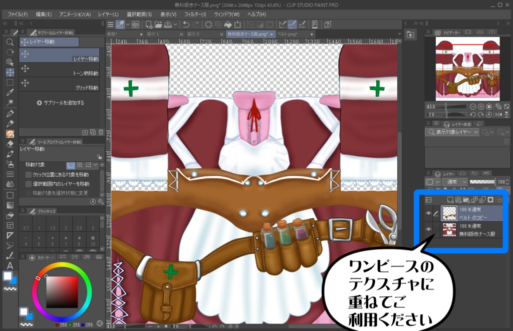Image resolution: width=513 pixels, height=331 pixels.
Task: Create a new raster layer in the Layers panel
Action: coord(450,199)
